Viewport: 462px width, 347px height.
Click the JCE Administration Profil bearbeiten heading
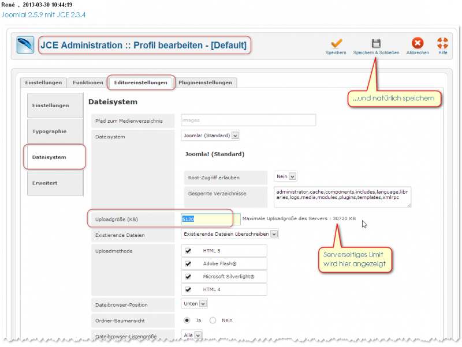coord(143,46)
